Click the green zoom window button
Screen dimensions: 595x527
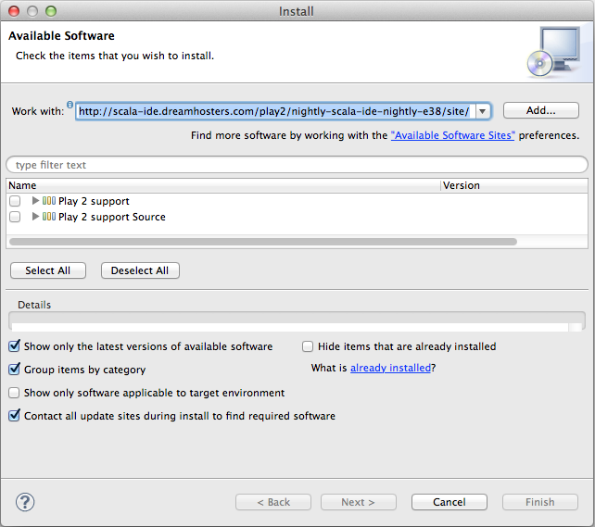pos(51,11)
